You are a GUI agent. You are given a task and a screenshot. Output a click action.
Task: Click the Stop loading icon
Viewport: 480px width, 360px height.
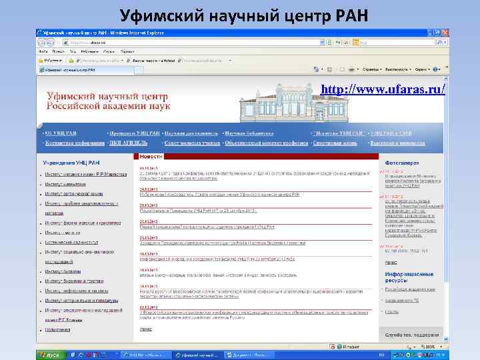[x=347, y=43]
